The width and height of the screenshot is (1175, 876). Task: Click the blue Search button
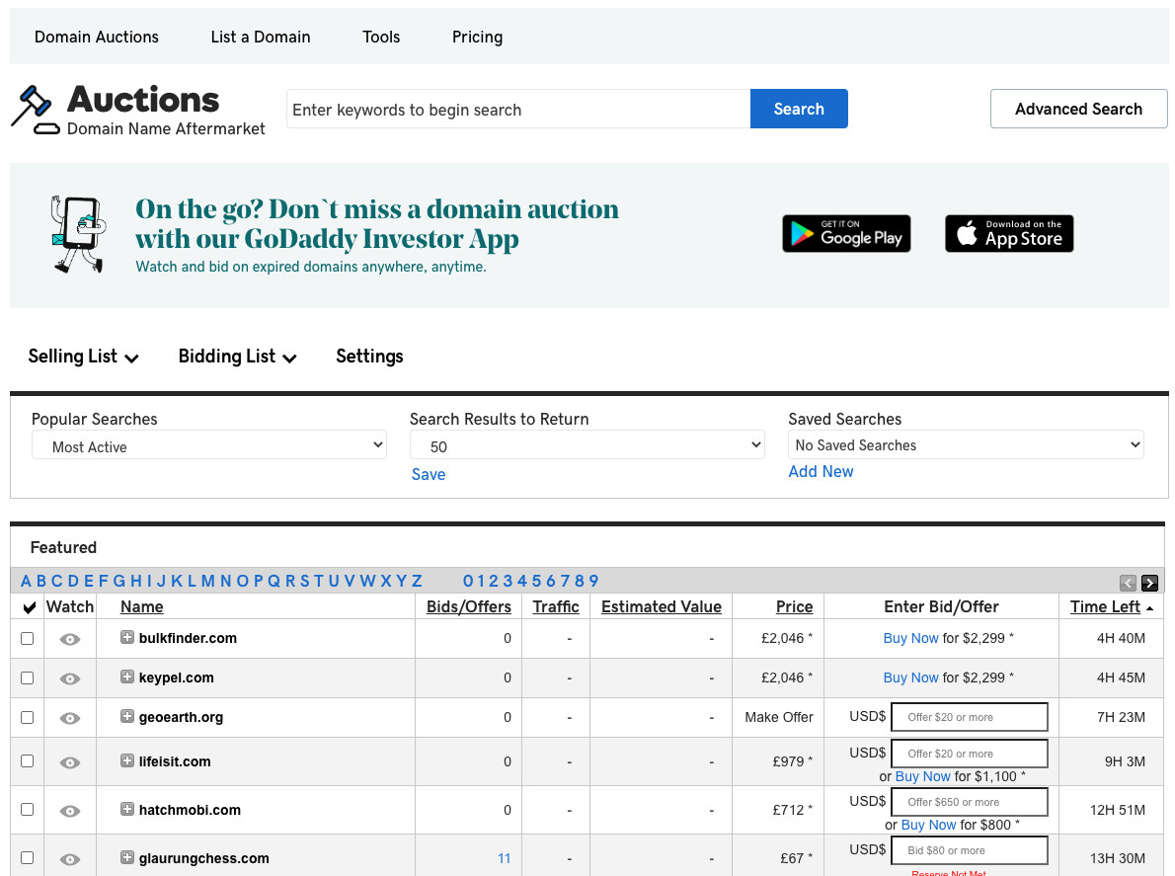coord(799,109)
